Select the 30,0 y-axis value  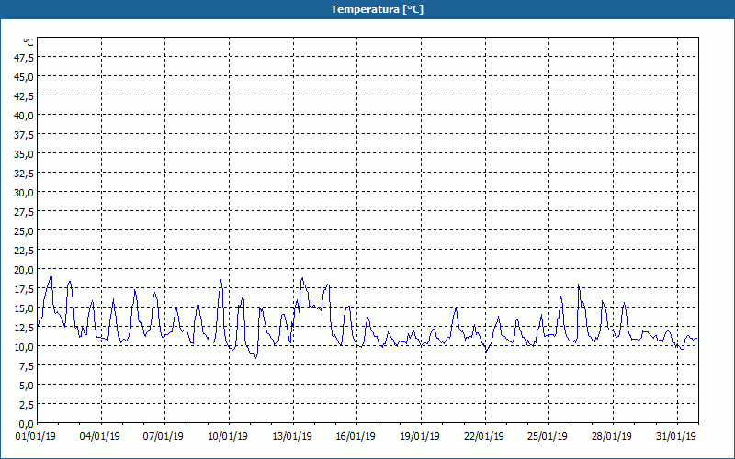pos(25,193)
